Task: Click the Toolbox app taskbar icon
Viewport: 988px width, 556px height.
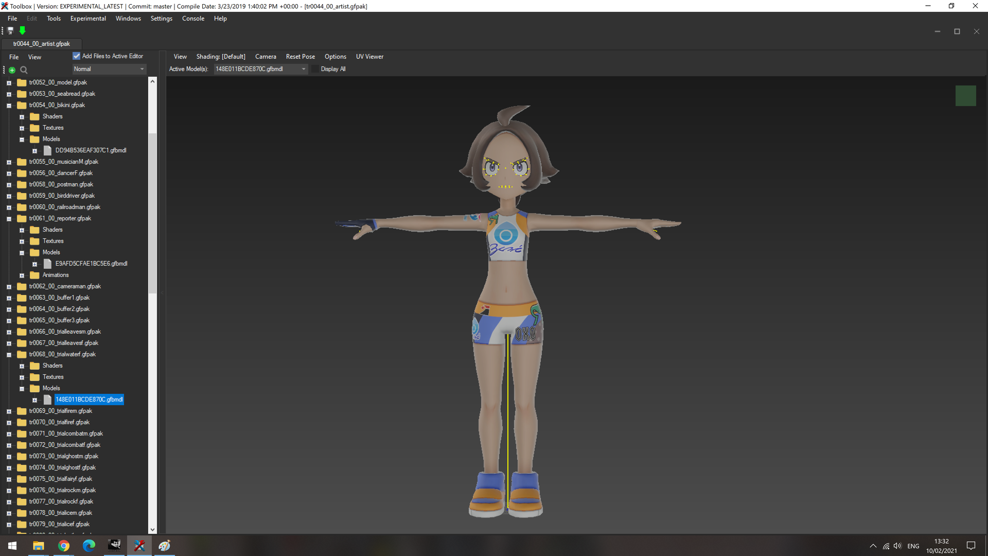Action: [139, 546]
